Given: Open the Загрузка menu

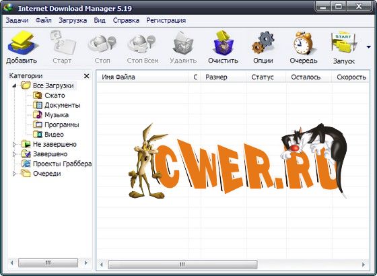Looking at the screenshot, I should point(73,20).
